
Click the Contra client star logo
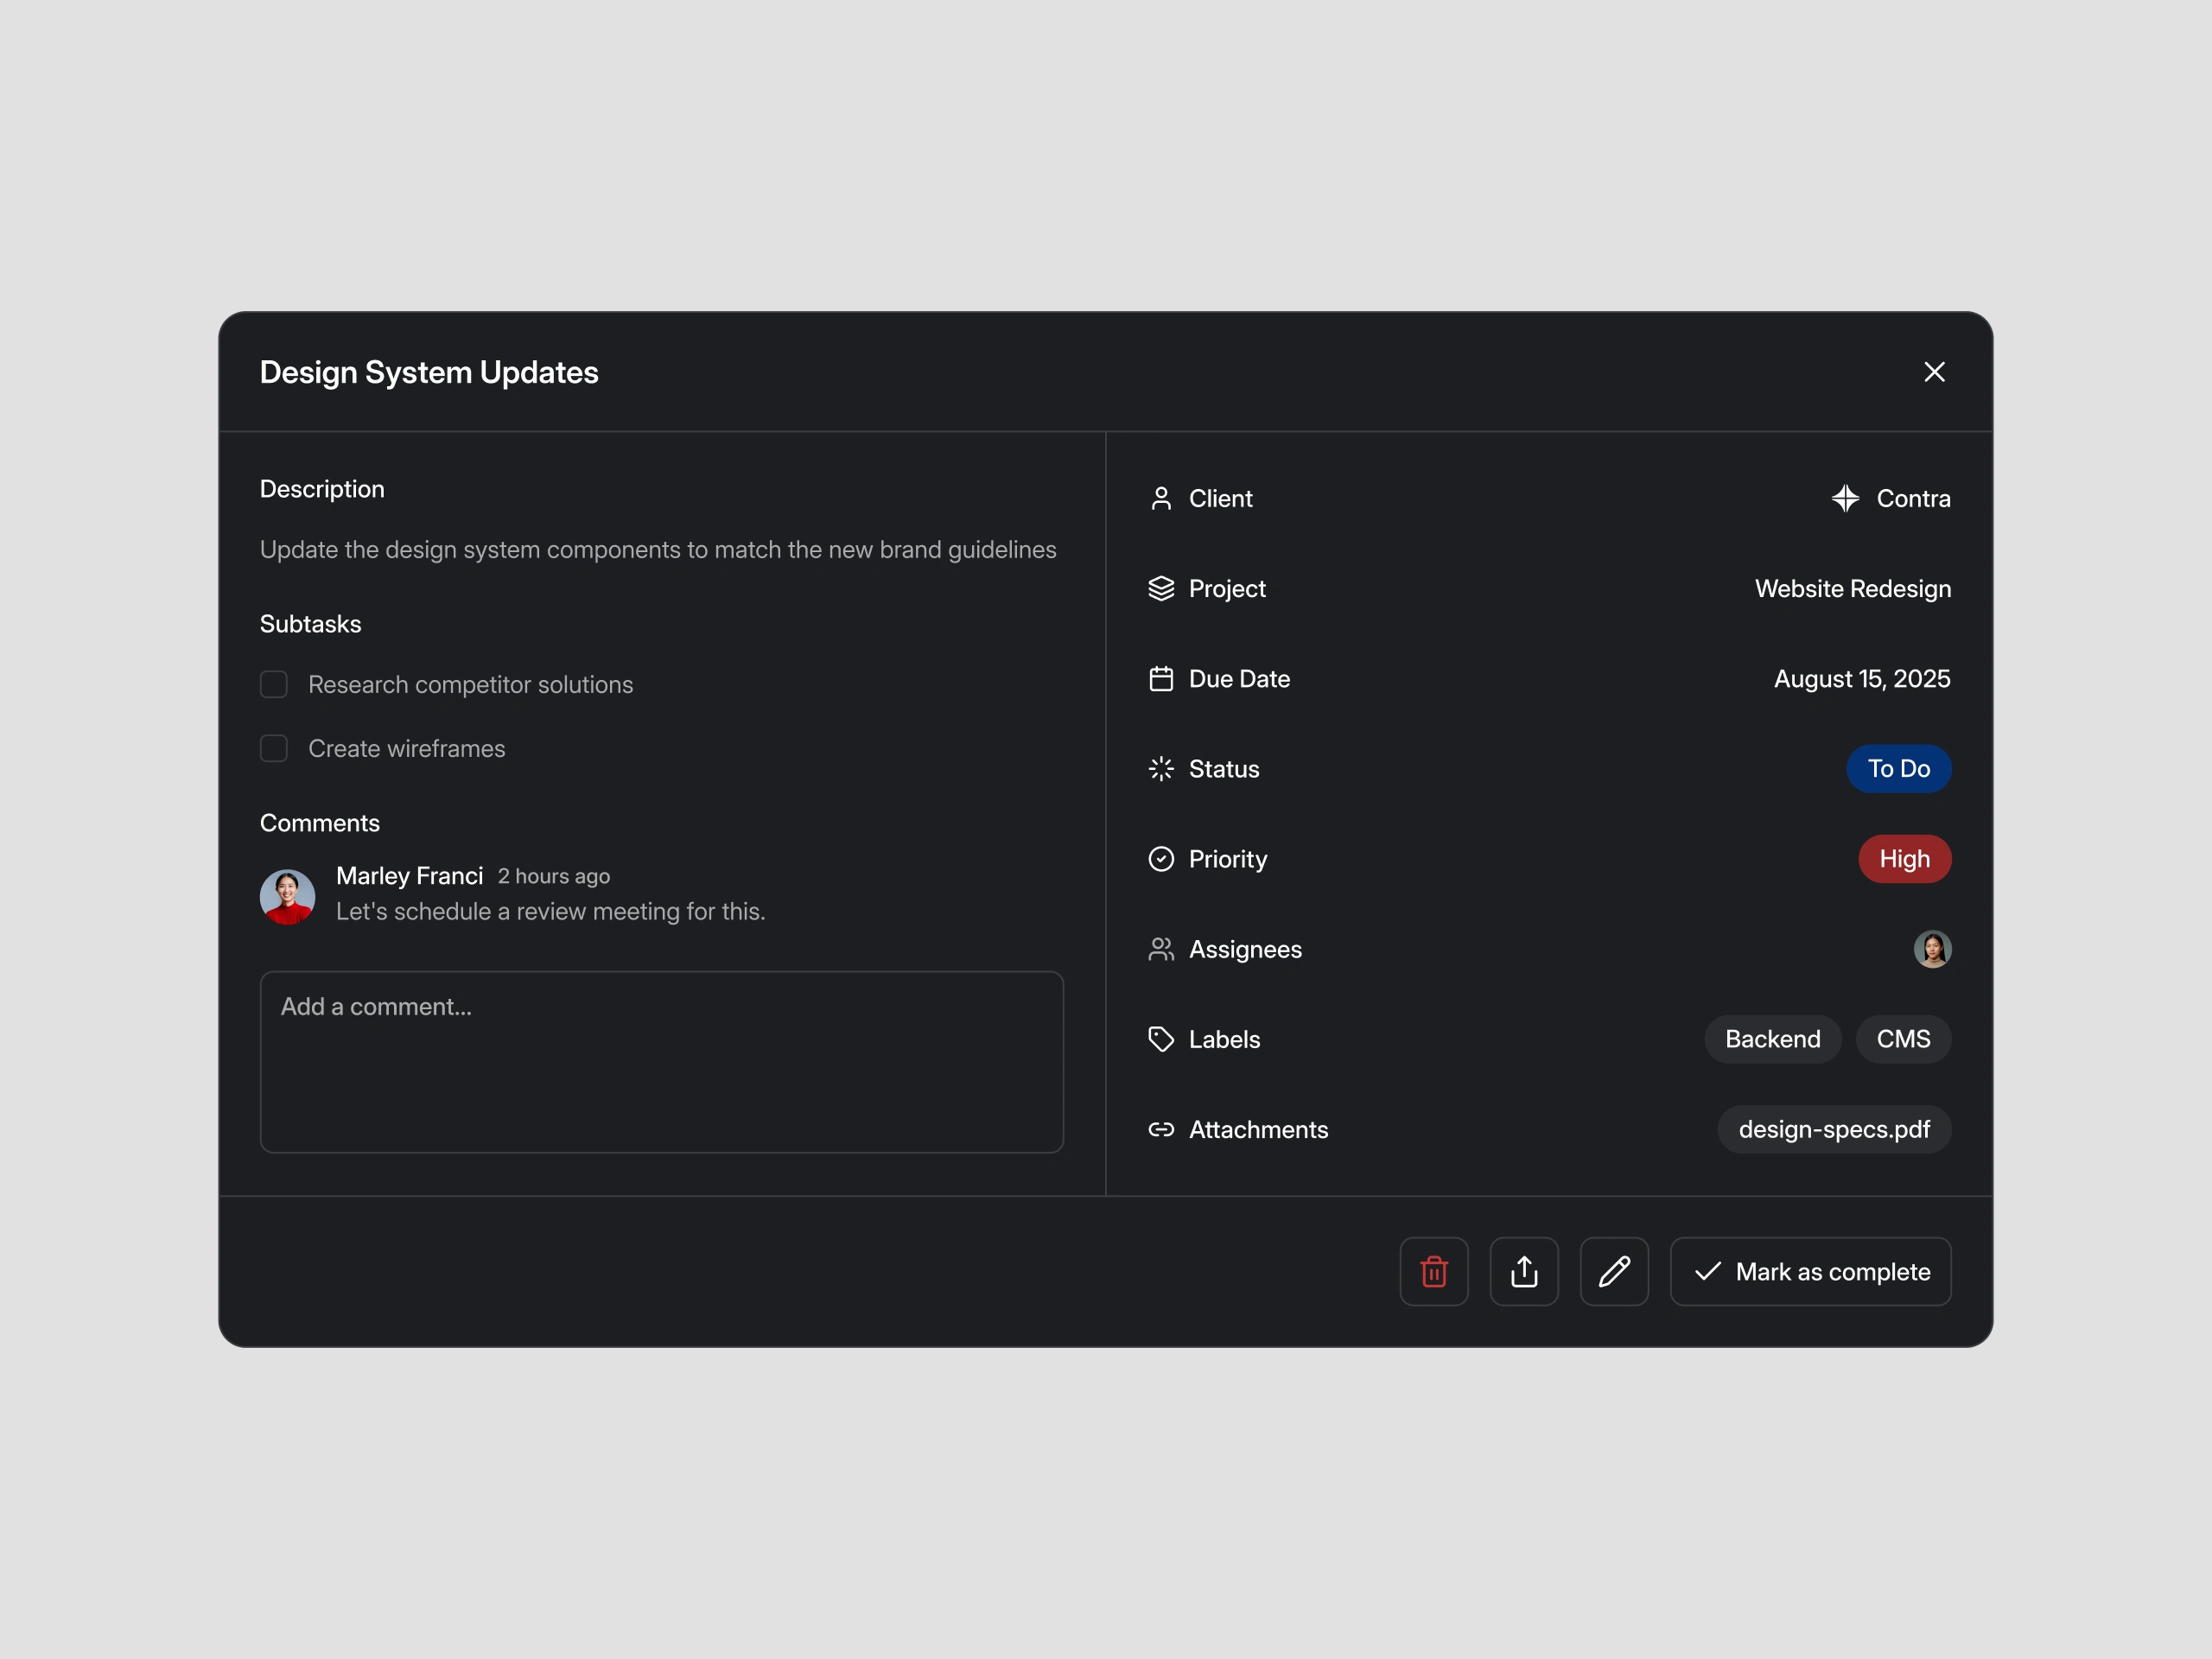coord(1844,498)
